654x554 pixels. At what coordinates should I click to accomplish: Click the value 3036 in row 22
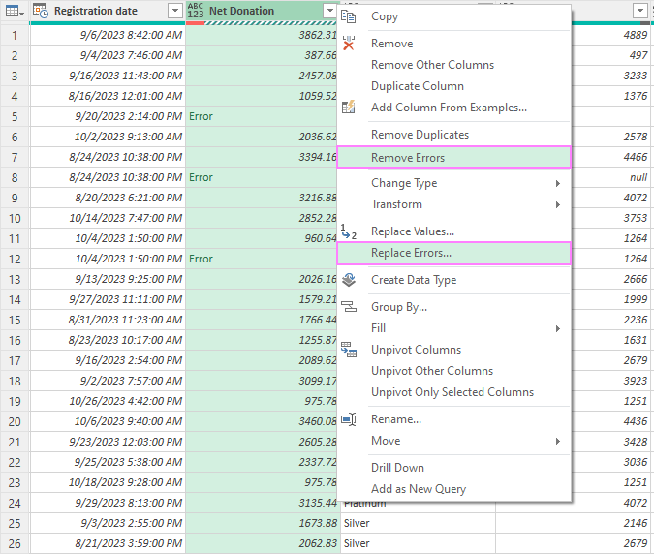pyautogui.click(x=610, y=462)
